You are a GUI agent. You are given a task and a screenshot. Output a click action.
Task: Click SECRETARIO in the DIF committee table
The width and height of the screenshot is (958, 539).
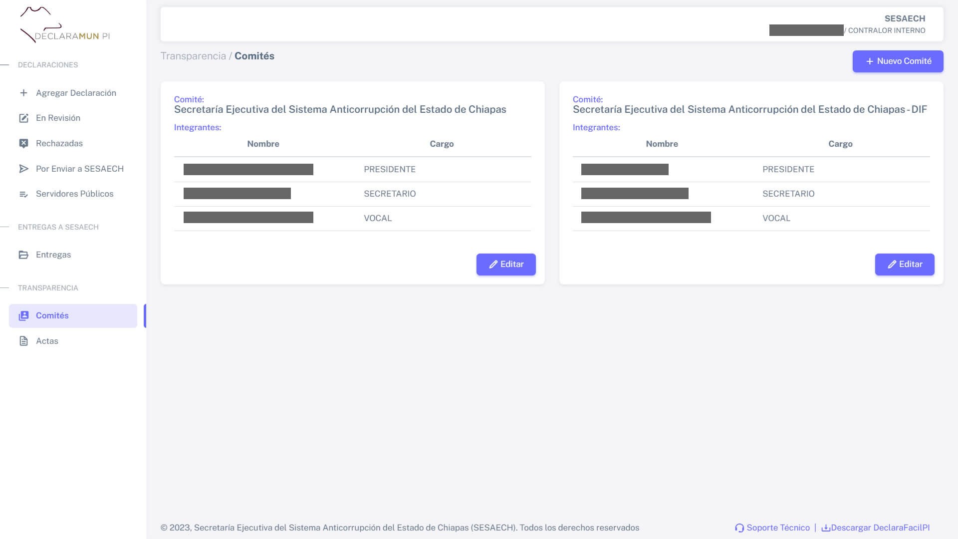(x=788, y=194)
